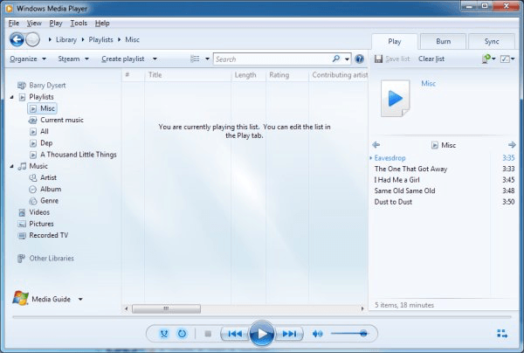Open the Organize dropdown
This screenshot has width=524, height=353.
click(28, 59)
